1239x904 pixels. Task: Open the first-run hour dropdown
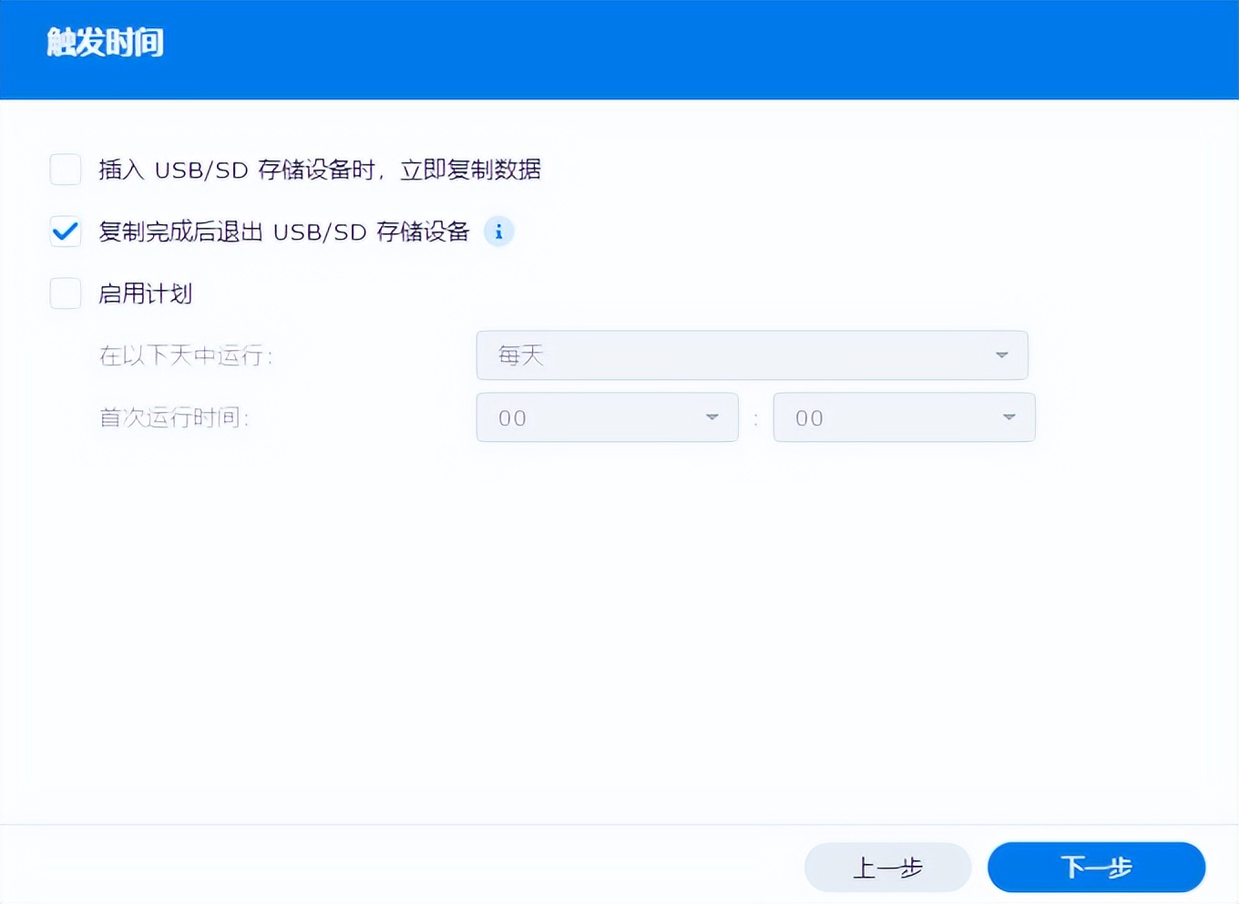607,417
